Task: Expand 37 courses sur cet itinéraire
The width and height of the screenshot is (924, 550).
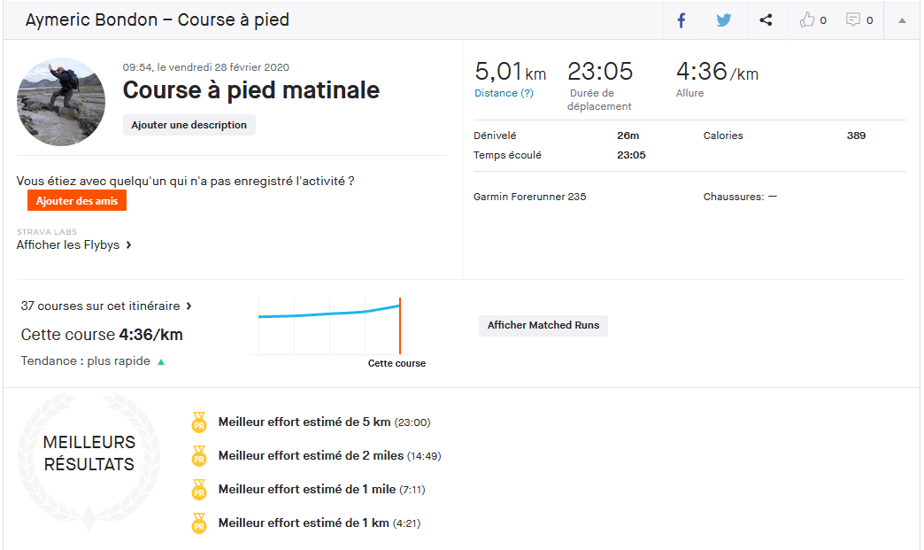Action: (106, 306)
